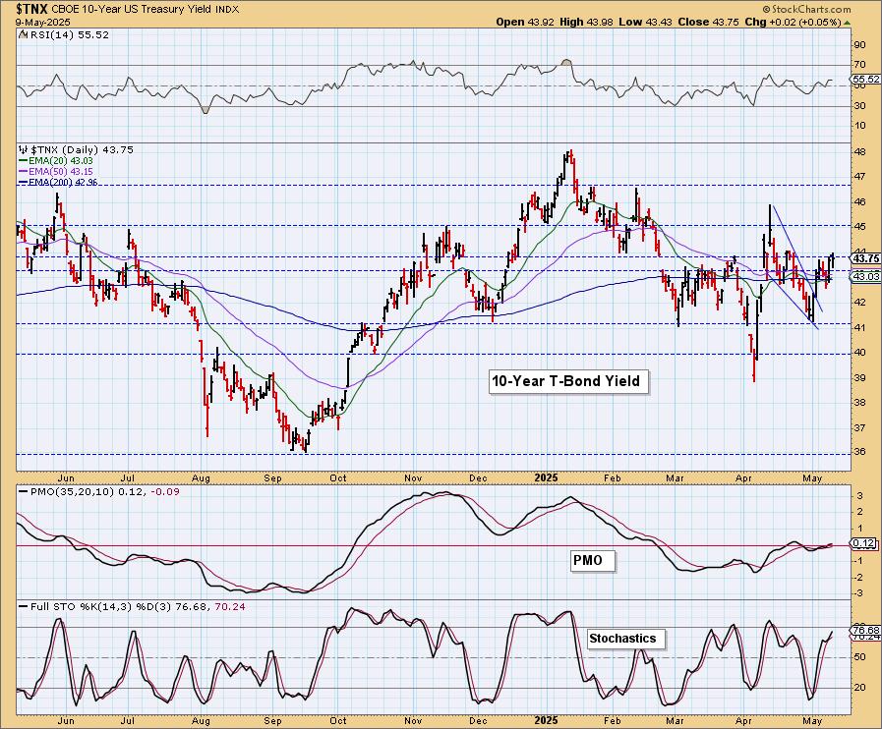Screen dimensions: 882x729
Task: Click the Oct month label under price chart
Action: coord(338,478)
